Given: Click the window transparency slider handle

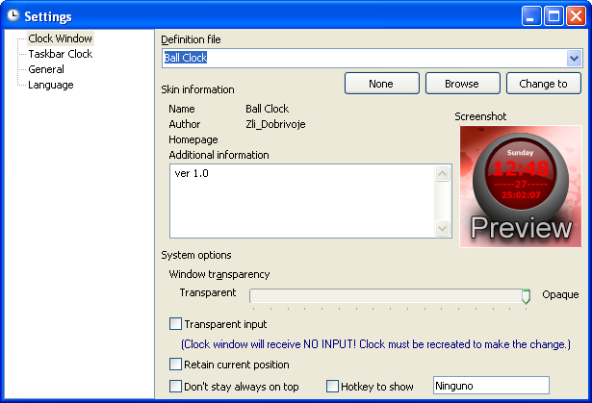Looking at the screenshot, I should click(526, 296).
